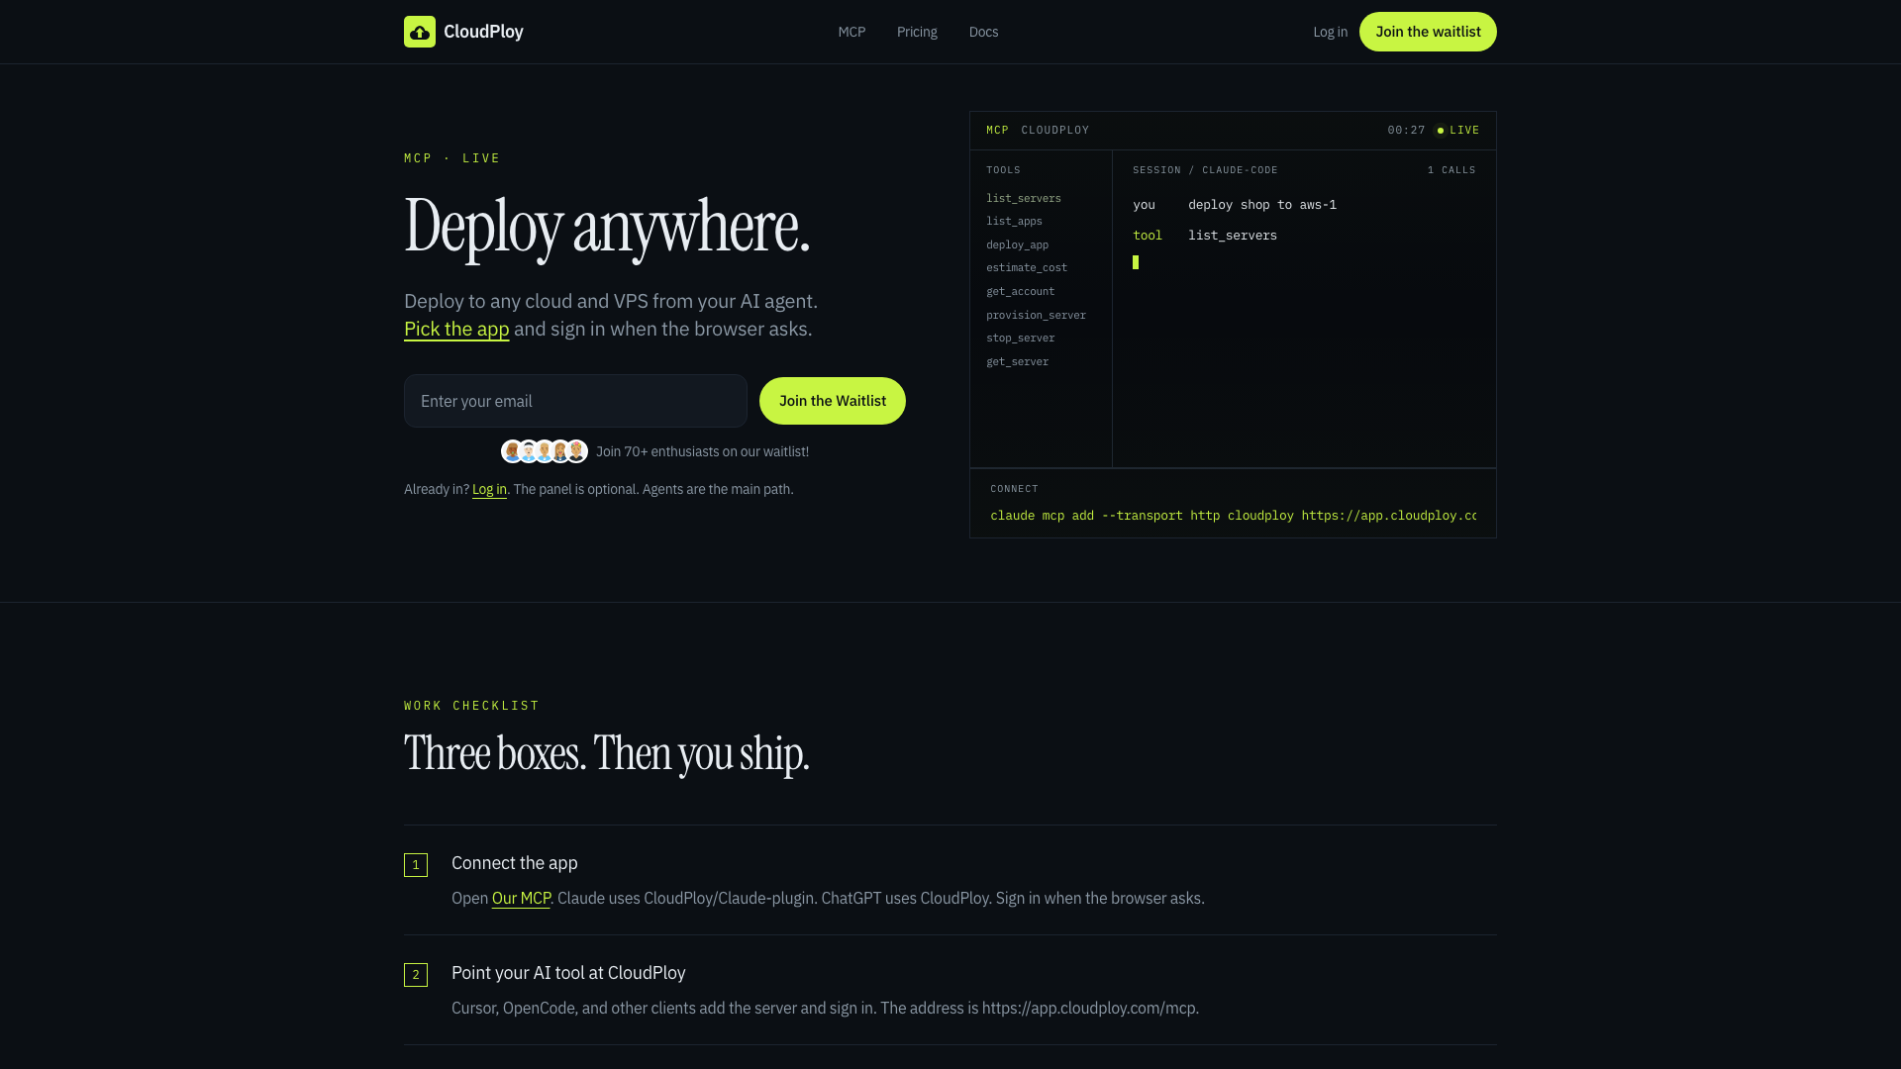Click Point your AI tool at CloudPloy heading
The width and height of the screenshot is (1901, 1069).
[x=568, y=973]
